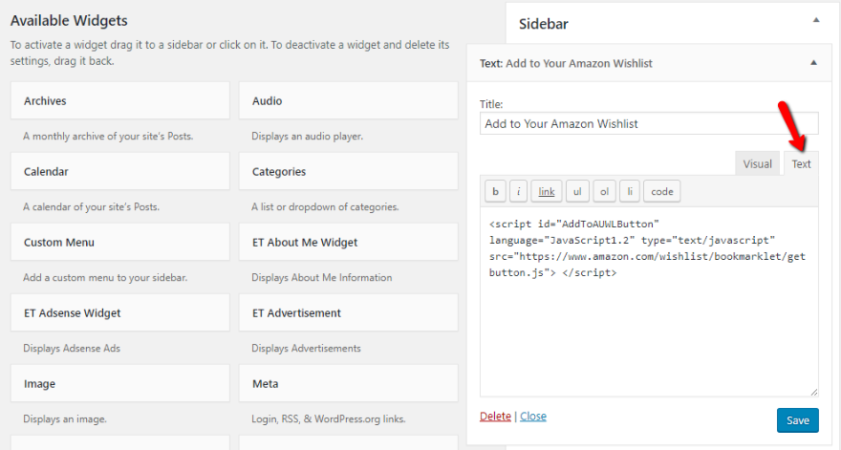Image resolution: width=841 pixels, height=450 pixels.
Task: Click the ol list quicktag button
Action: (604, 192)
